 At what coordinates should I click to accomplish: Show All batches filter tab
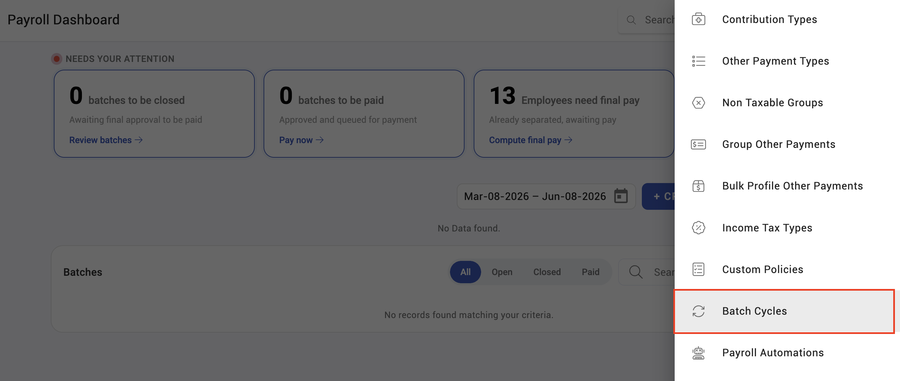pos(465,272)
